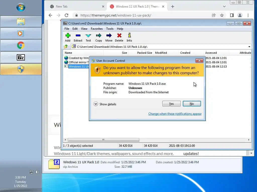Click the Windows 11 UX Pack zip icon

(x=54, y=164)
